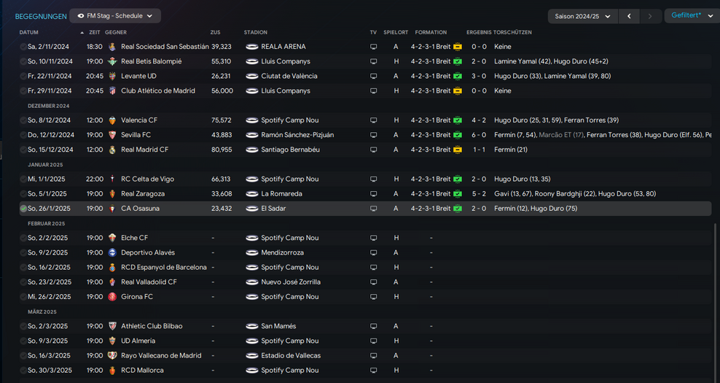Screen dimensions: 720x383
Task: Expand the Gefiltert filter dropdown
Action: (691, 15)
